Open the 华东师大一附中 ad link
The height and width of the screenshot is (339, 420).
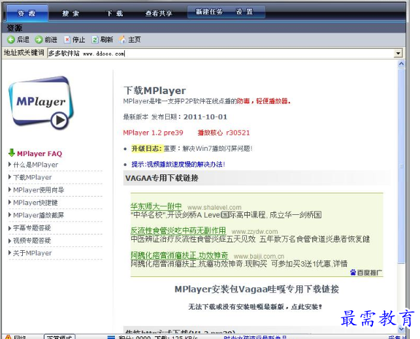point(156,206)
